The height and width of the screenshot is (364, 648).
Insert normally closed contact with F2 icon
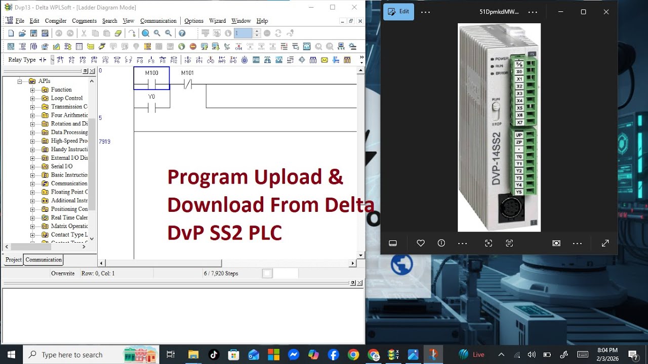point(71,60)
